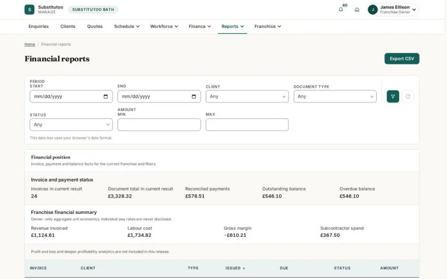Image resolution: width=447 pixels, height=279 pixels.
Task: Expand the Schedule menu
Action: 126,27
